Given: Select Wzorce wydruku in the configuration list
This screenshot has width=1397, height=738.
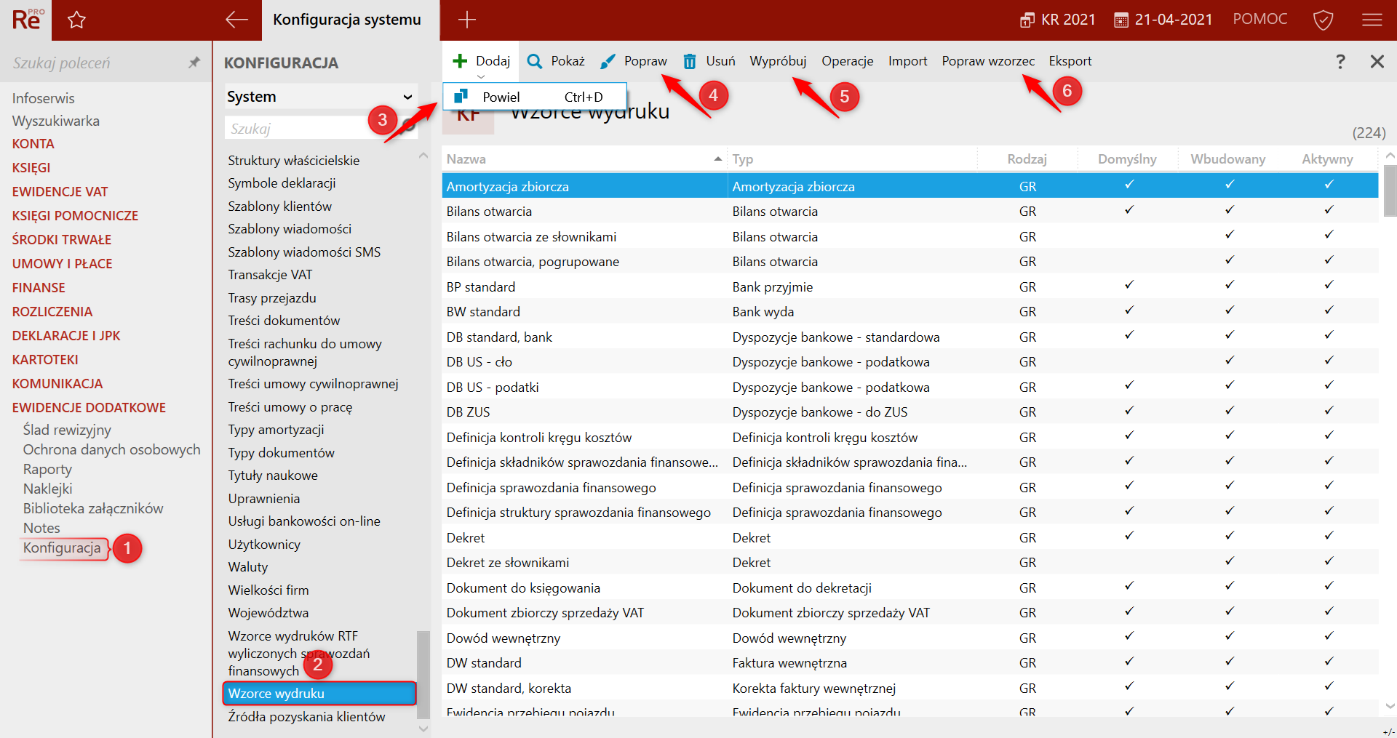Looking at the screenshot, I should pos(319,694).
